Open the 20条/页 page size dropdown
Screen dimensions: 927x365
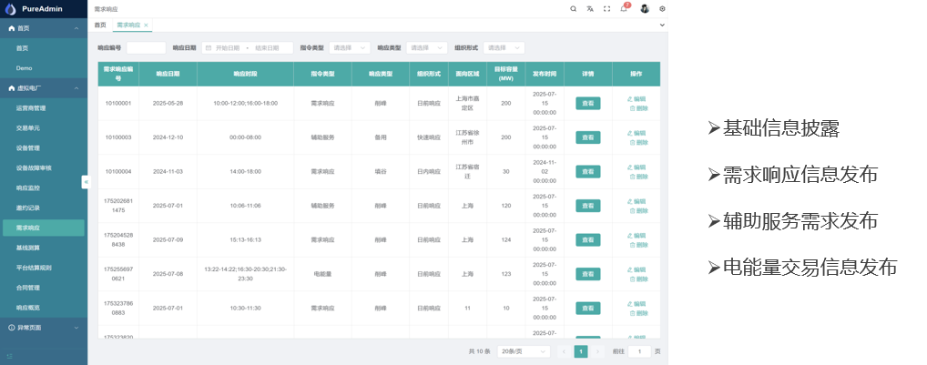click(x=524, y=351)
